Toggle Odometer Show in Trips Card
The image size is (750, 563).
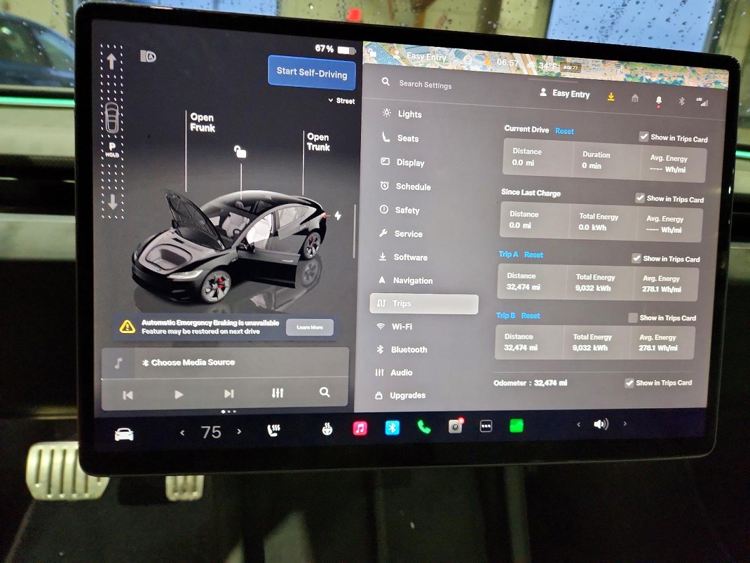click(629, 383)
